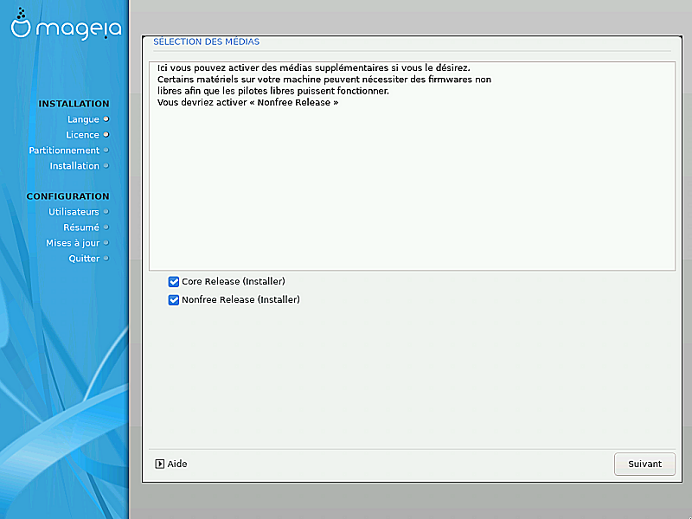This screenshot has width=692, height=519.
Task: Uncheck the Core Release (Installer) checkbox
Action: pyautogui.click(x=174, y=282)
